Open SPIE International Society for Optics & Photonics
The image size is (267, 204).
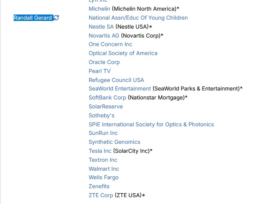pyautogui.click(x=151, y=124)
